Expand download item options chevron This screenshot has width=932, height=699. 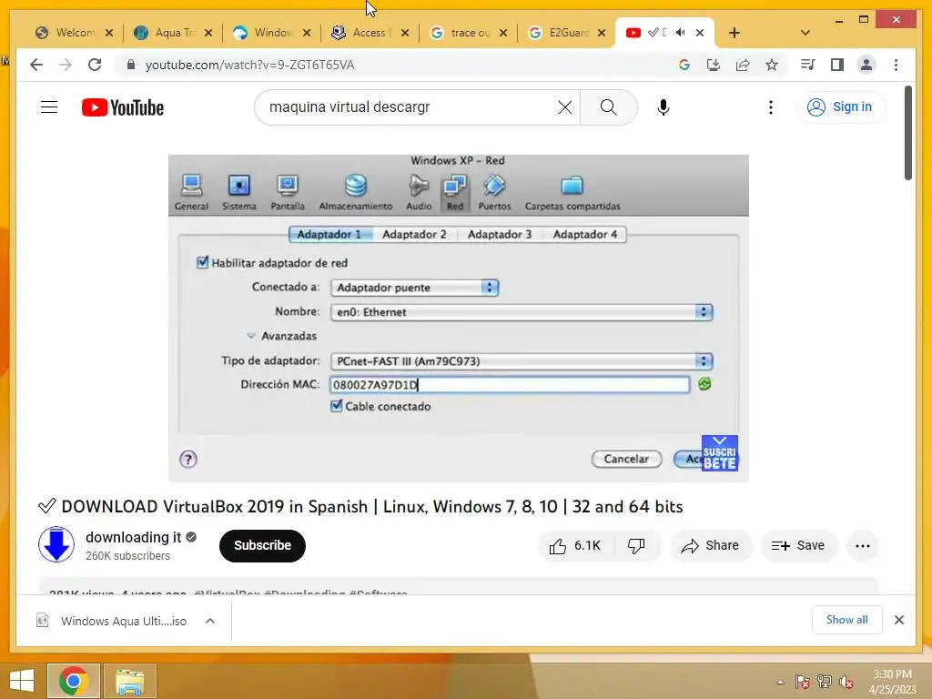coord(210,621)
